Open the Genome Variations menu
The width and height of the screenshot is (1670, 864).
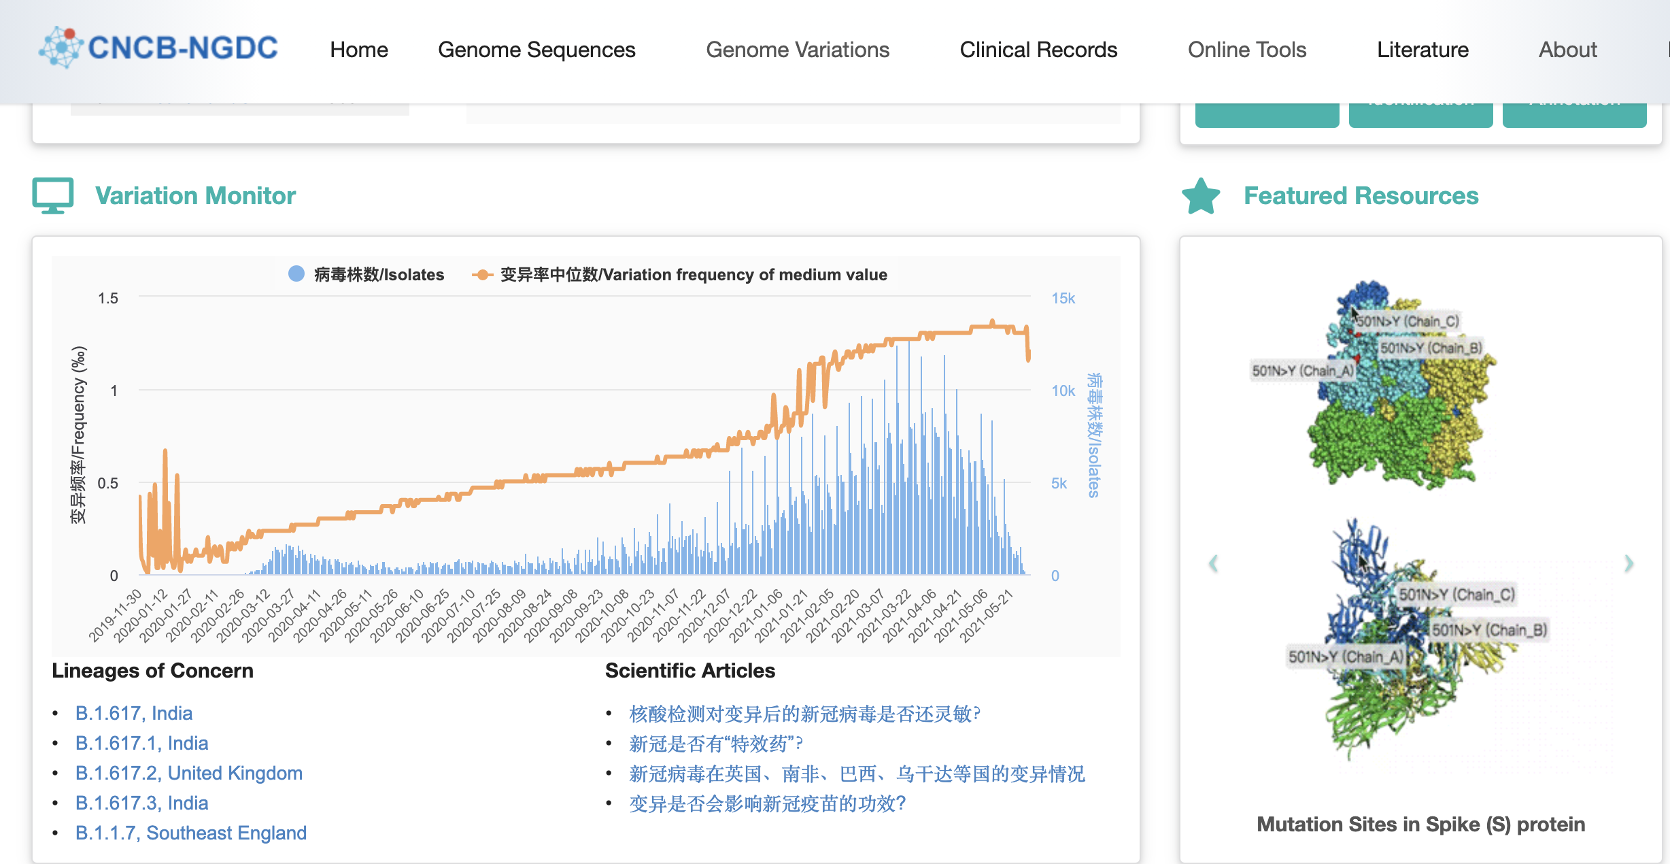[x=798, y=50]
